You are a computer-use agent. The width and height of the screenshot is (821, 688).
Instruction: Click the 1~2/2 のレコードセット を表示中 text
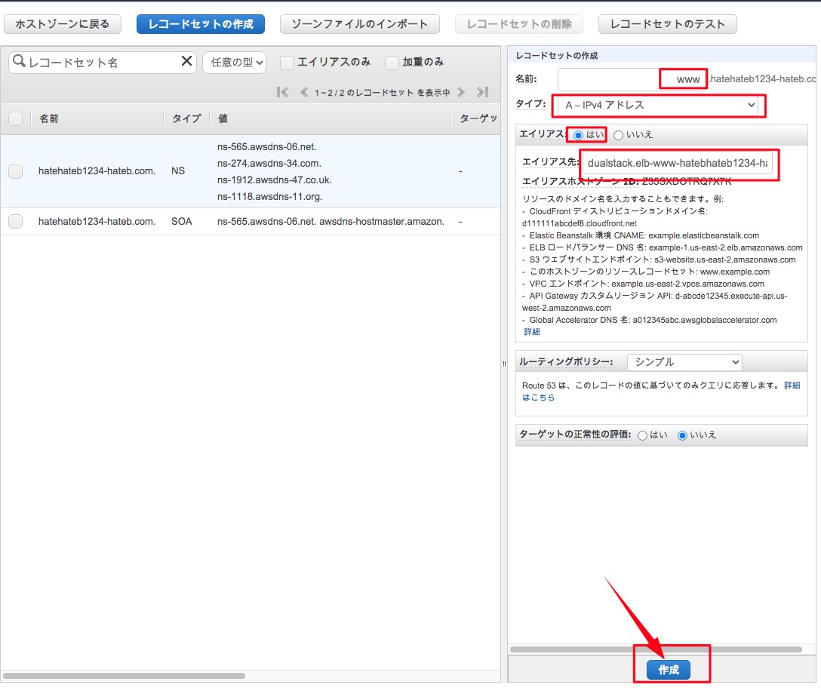[383, 93]
